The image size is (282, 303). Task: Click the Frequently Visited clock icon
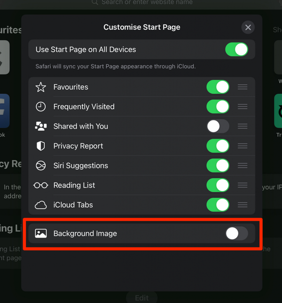[x=41, y=106]
